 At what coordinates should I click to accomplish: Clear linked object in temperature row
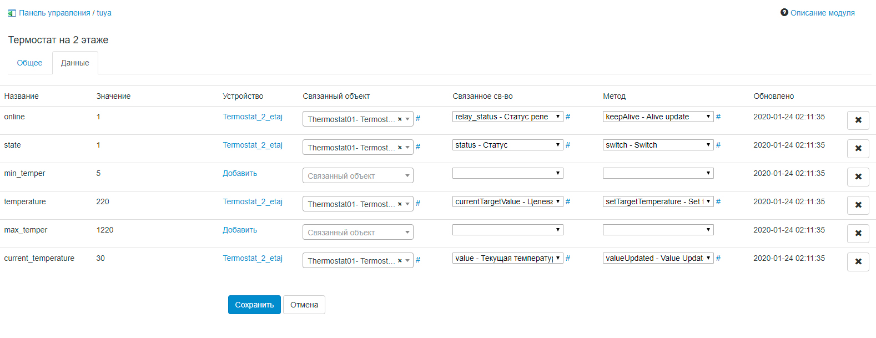click(400, 204)
